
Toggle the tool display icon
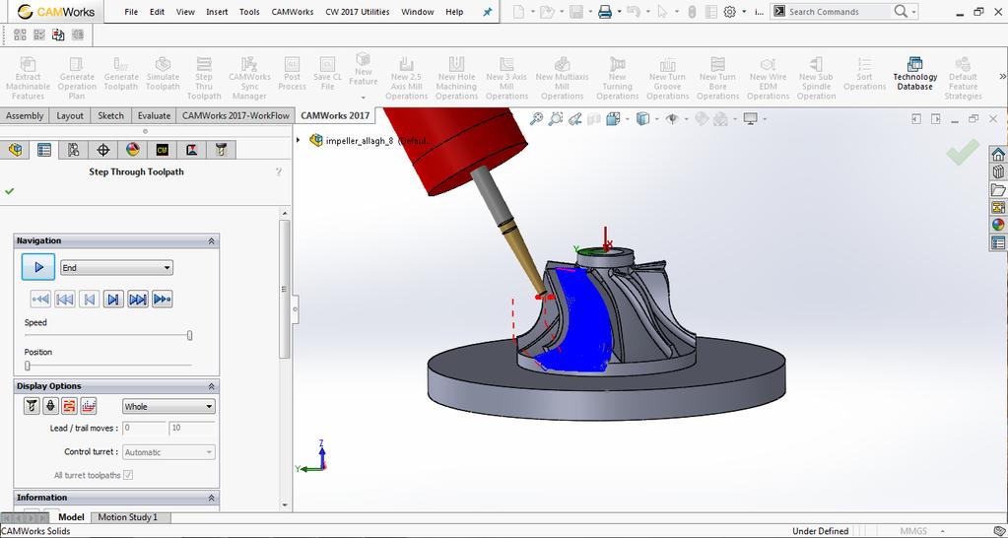tap(32, 406)
